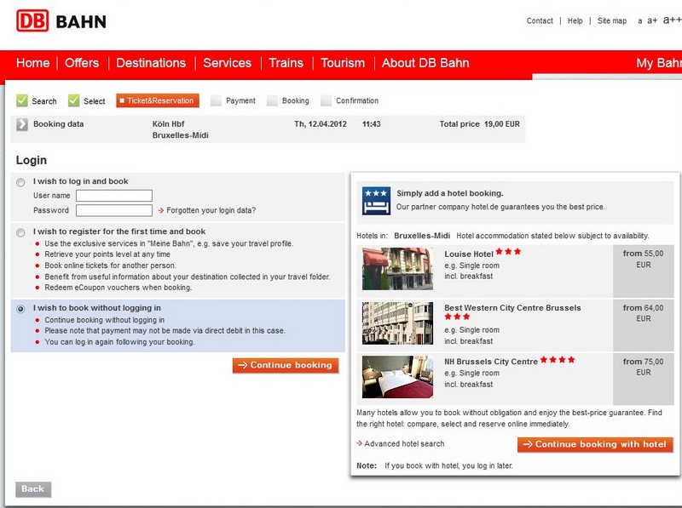Open the Offers menu

[x=82, y=63]
